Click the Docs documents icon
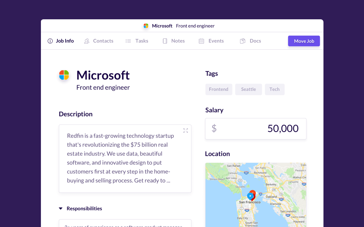The image size is (364, 227). click(243, 41)
